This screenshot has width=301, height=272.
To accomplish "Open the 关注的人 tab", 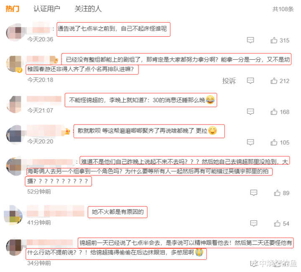I will [x=88, y=9].
